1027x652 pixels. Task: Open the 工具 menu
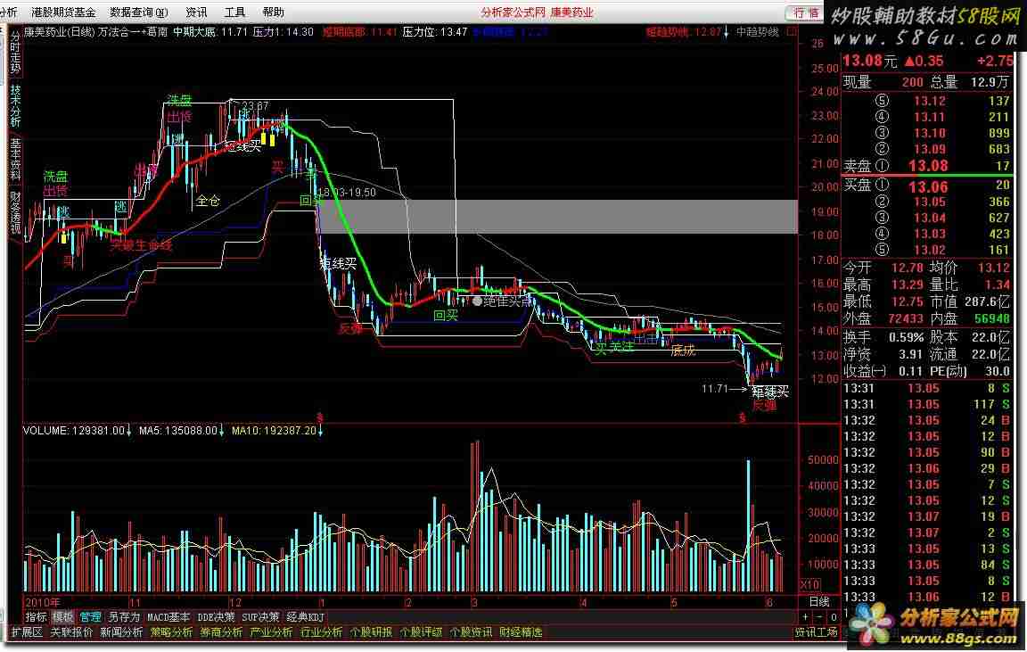(234, 12)
